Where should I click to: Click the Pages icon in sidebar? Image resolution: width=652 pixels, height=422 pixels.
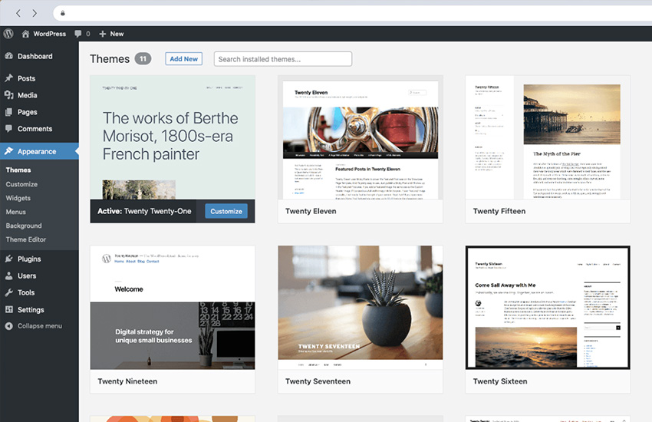tap(8, 112)
